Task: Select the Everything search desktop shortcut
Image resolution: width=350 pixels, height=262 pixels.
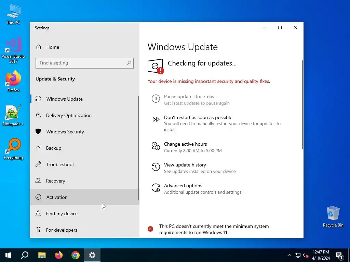Action: pos(13,149)
